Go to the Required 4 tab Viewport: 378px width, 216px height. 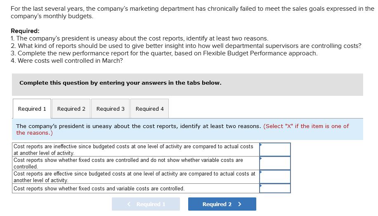point(149,109)
